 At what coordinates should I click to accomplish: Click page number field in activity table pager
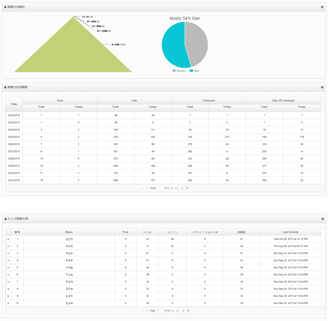coord(160,188)
